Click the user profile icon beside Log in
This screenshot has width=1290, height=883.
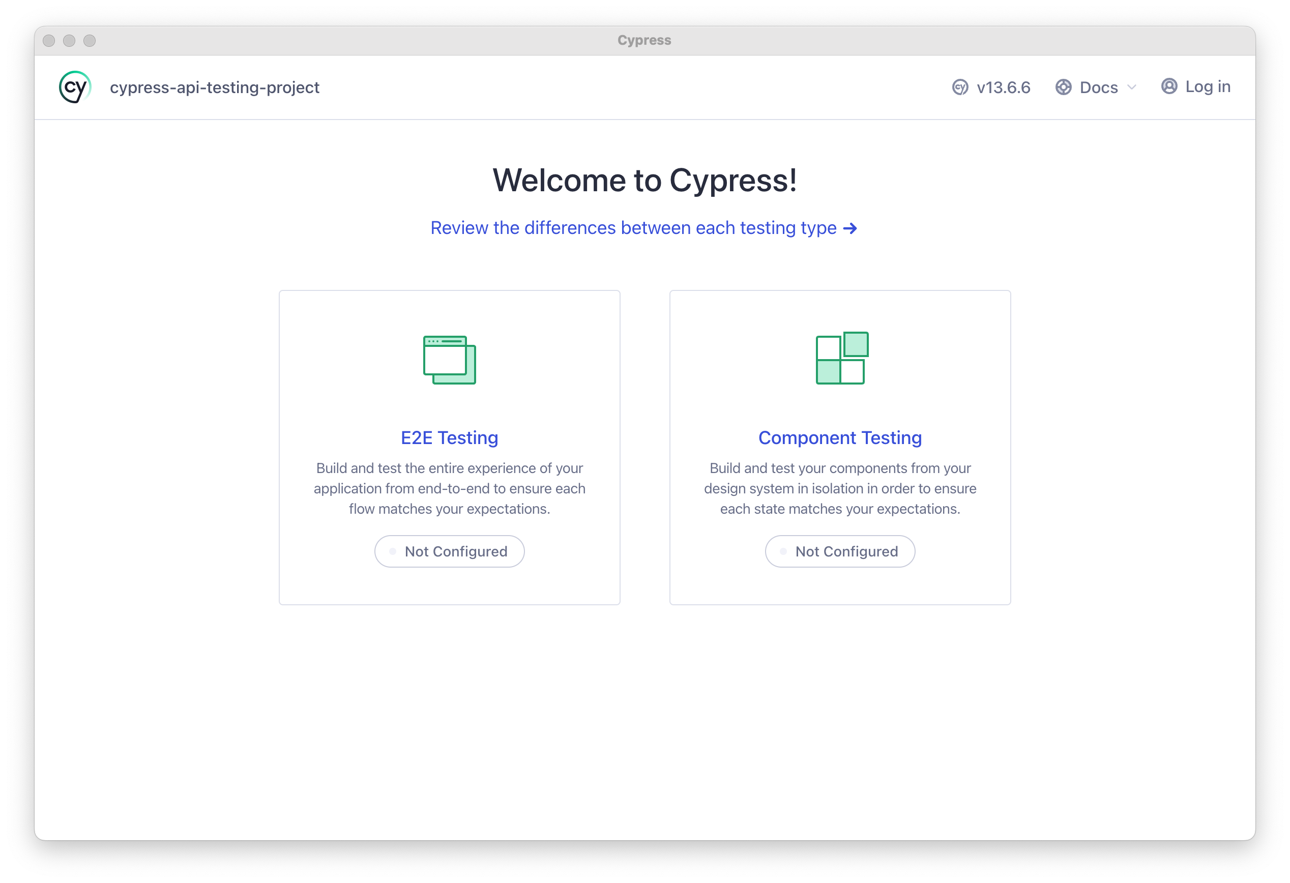click(x=1169, y=86)
